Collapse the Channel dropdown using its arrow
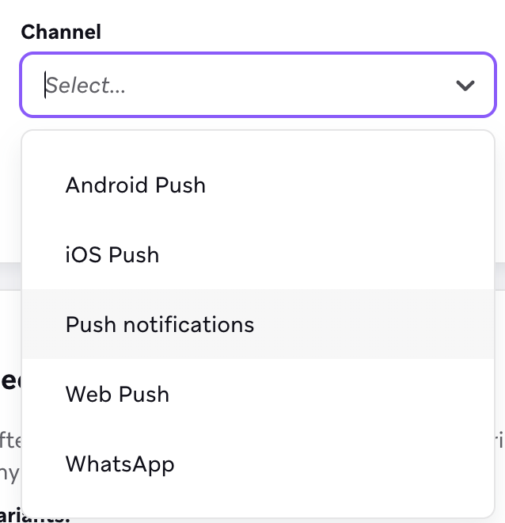This screenshot has height=523, width=505. click(x=465, y=86)
